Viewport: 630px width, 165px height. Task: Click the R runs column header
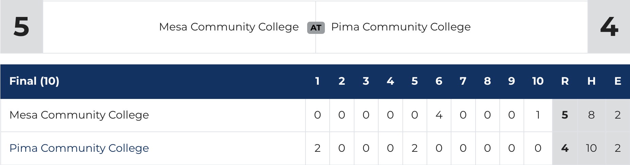pos(565,81)
